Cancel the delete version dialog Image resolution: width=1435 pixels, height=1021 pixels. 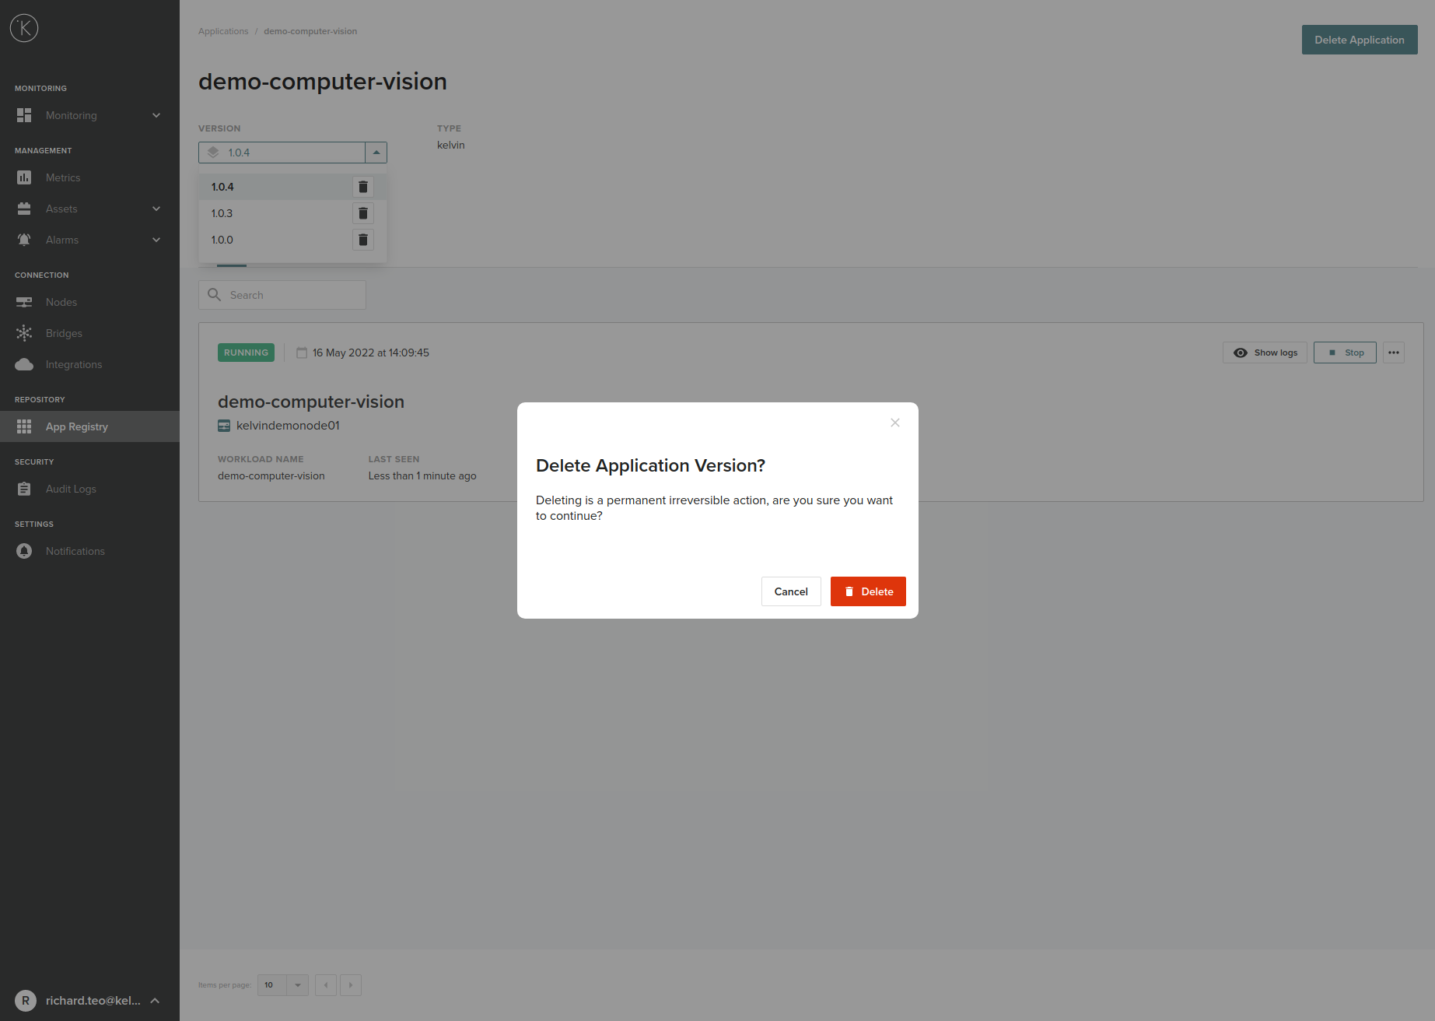click(791, 591)
